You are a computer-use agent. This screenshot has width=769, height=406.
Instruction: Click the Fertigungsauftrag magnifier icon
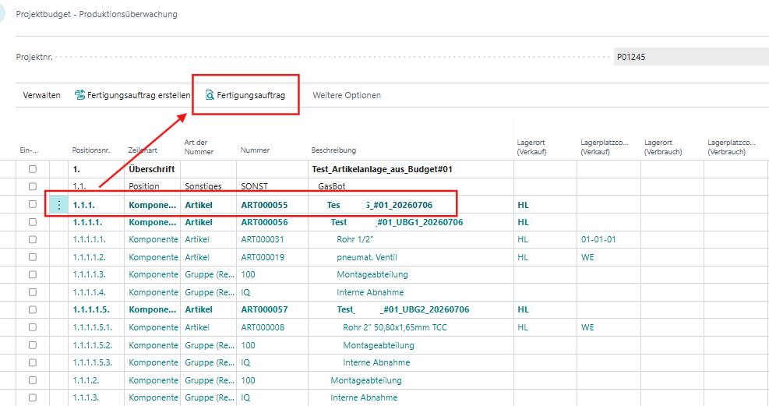[x=210, y=95]
